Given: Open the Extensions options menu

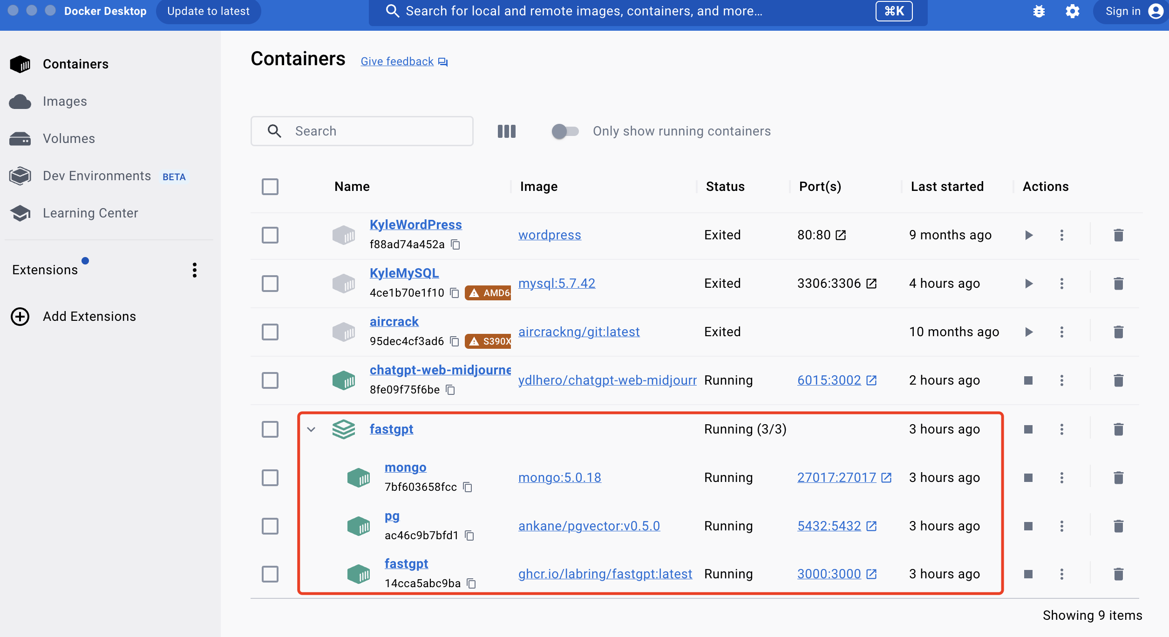Looking at the screenshot, I should point(195,270).
